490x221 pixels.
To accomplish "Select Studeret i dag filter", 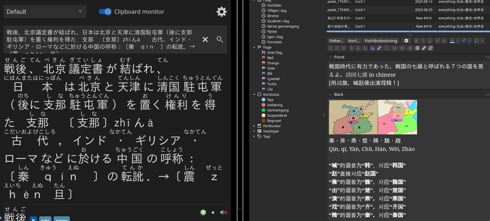I will click(278, 21).
